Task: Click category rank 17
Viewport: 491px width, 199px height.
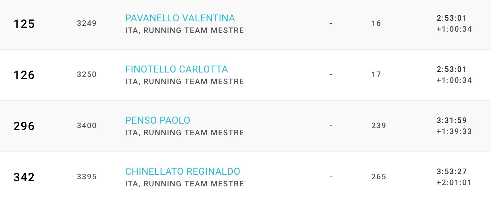Action: (x=376, y=75)
